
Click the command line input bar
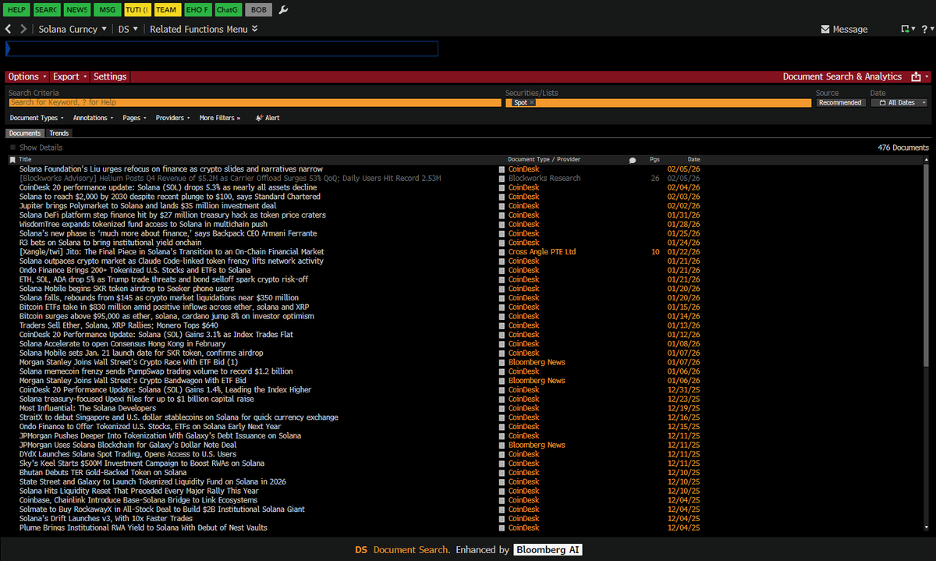click(x=222, y=48)
